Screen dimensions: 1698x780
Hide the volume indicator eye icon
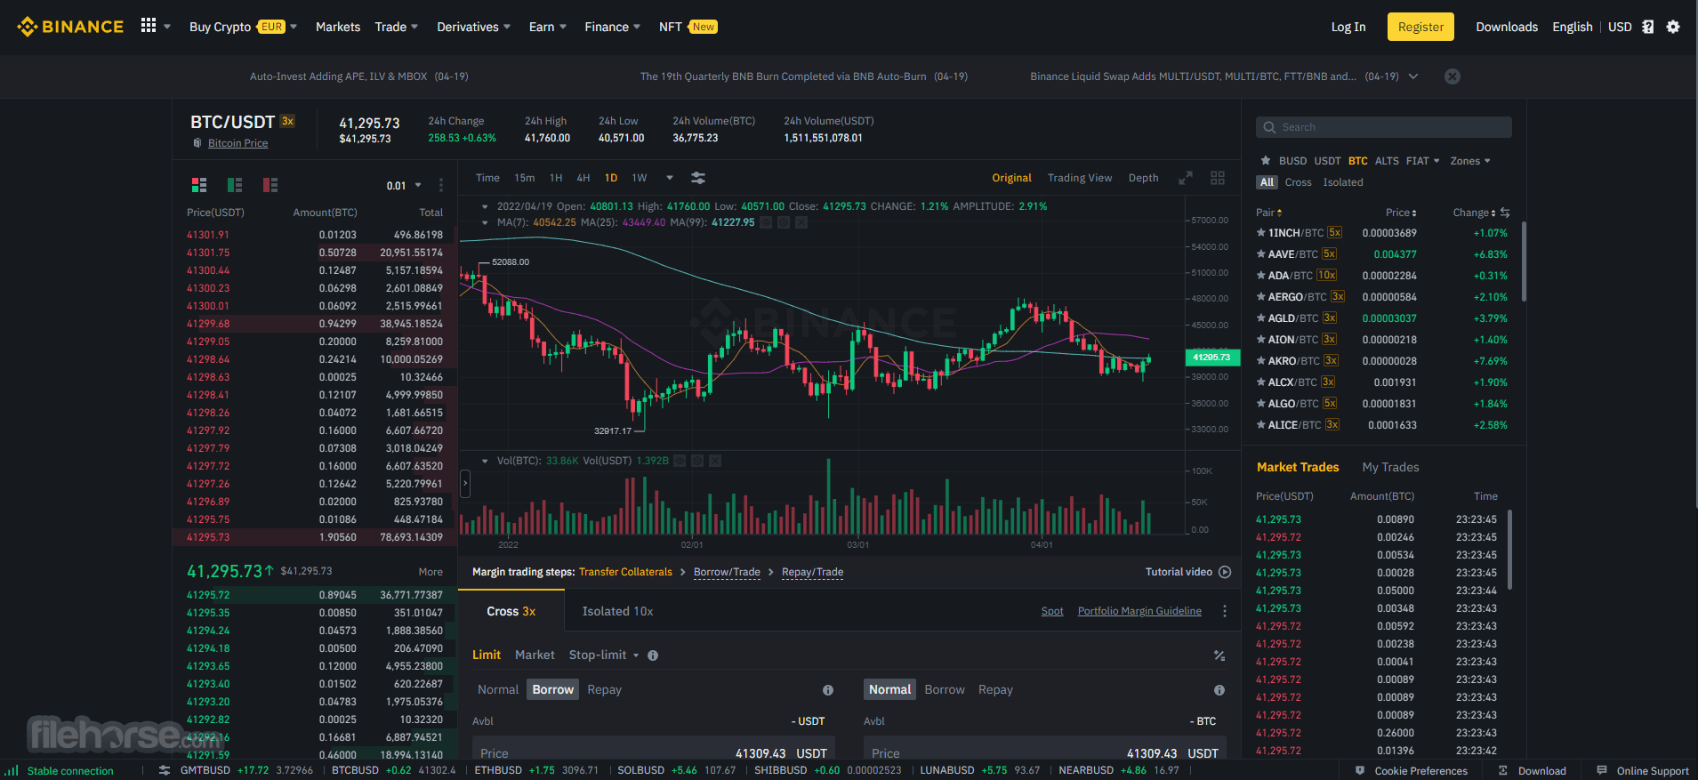[x=680, y=461]
